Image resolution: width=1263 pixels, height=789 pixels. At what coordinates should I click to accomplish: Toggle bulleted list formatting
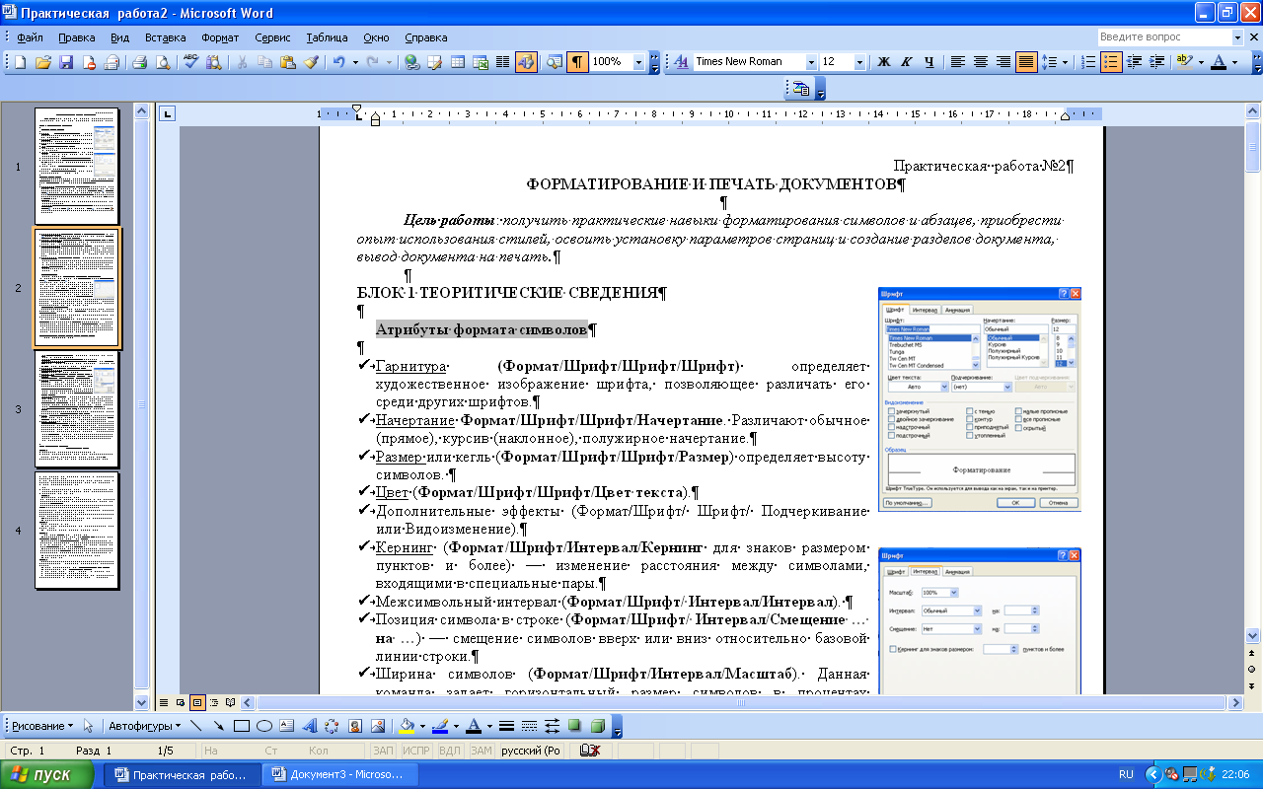click(1111, 61)
